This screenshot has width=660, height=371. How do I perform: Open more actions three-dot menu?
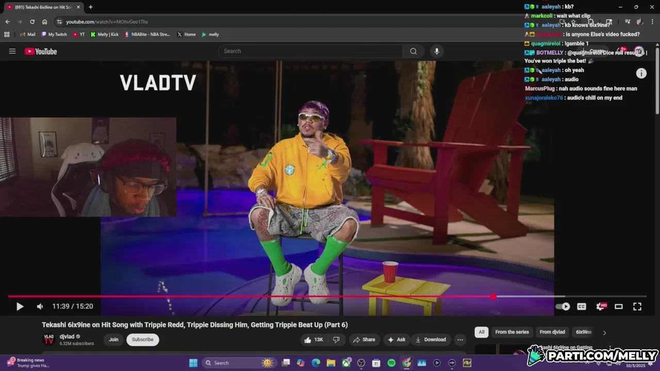coord(460,340)
